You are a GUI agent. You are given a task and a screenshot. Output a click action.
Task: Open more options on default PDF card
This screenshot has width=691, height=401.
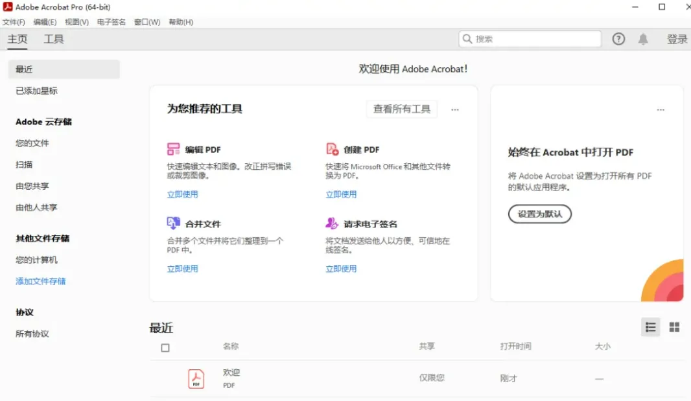click(x=661, y=109)
